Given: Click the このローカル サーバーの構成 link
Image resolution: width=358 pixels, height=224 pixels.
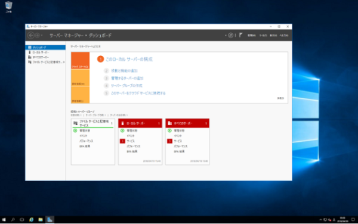Looking at the screenshot, I should coord(129,59).
